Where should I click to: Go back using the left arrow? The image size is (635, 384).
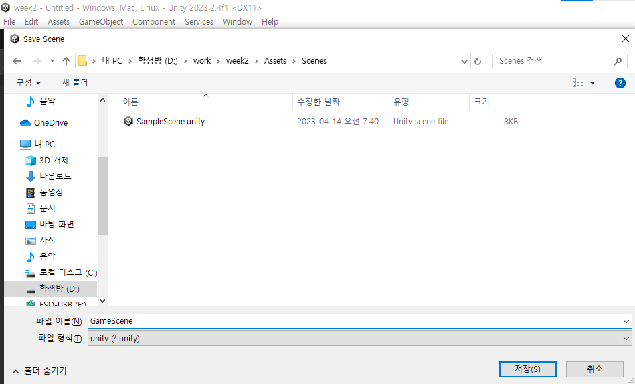tap(17, 61)
